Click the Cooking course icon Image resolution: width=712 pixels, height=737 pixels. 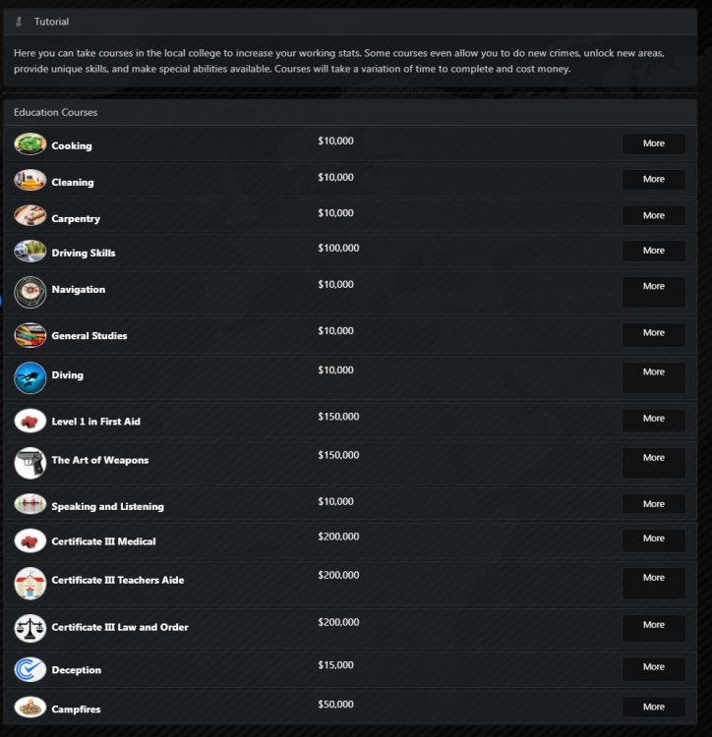(x=30, y=144)
